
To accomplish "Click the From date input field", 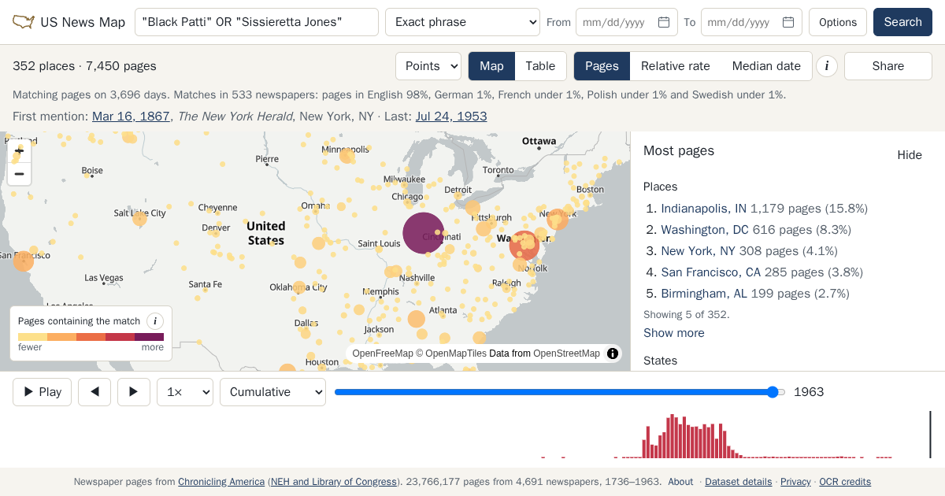I will (x=627, y=22).
